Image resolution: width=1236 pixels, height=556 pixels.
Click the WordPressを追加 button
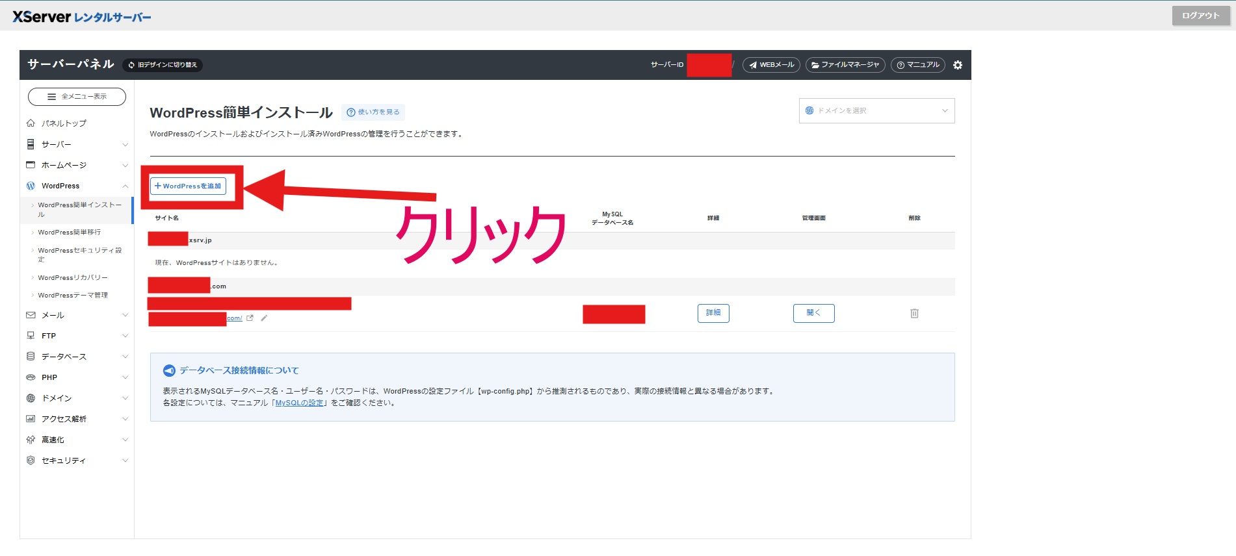tap(188, 186)
